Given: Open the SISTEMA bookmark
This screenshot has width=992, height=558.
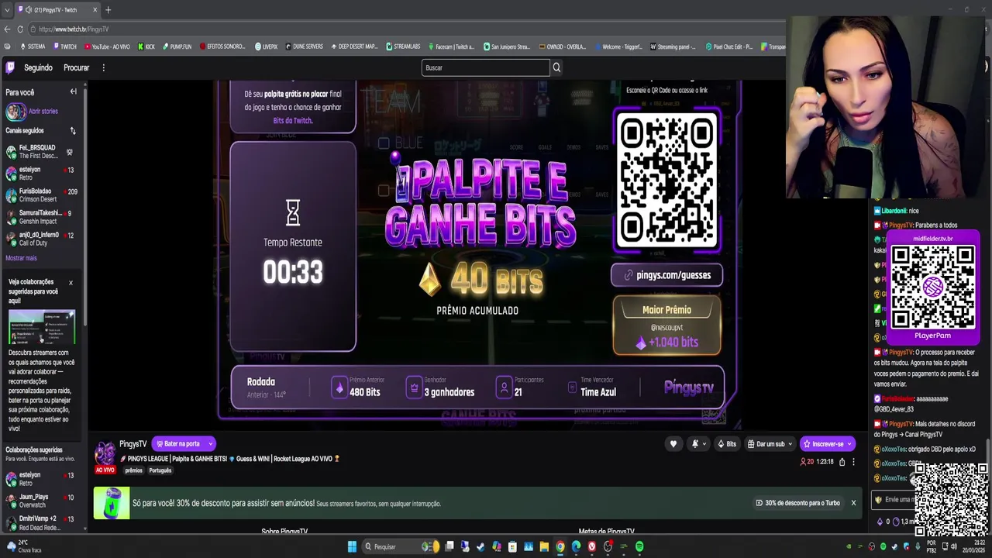Looking at the screenshot, I should 33,46.
